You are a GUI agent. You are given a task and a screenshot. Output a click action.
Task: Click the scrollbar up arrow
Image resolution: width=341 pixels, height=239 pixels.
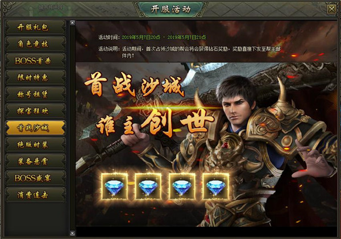(72, 23)
